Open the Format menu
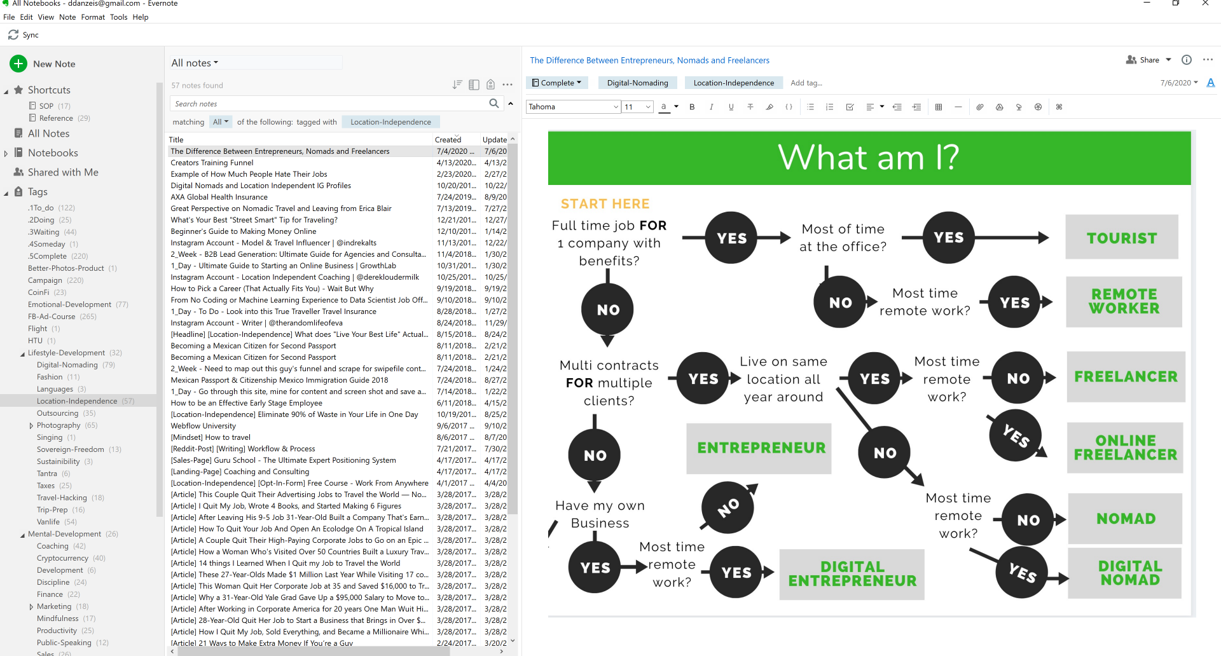Screen dimensions: 1221x656 [93, 17]
